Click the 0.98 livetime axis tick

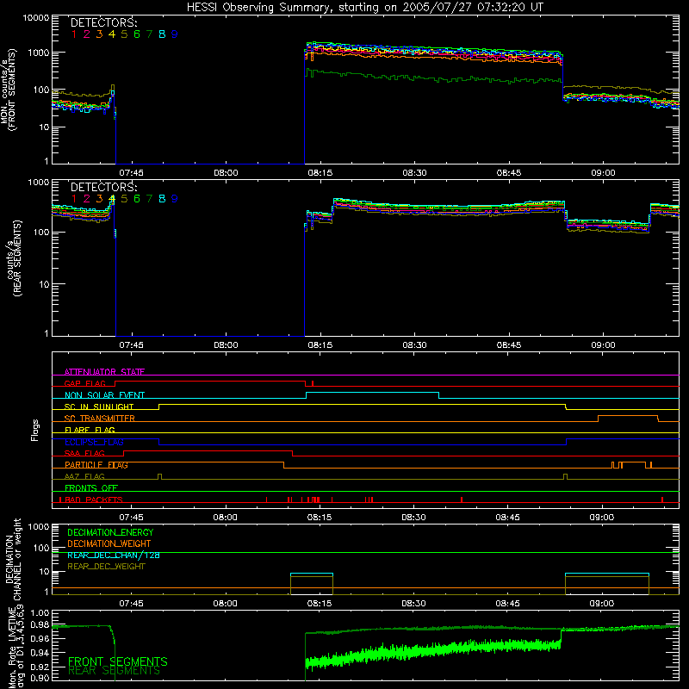40,624
